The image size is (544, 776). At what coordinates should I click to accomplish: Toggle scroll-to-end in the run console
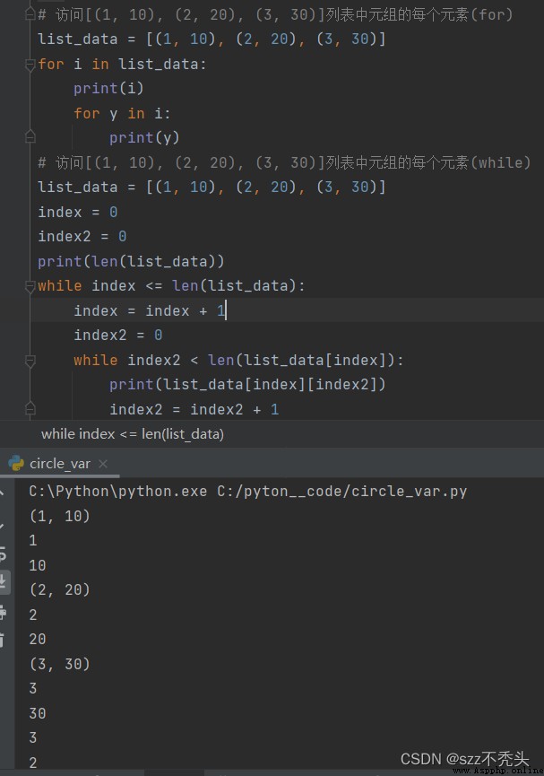click(3, 581)
